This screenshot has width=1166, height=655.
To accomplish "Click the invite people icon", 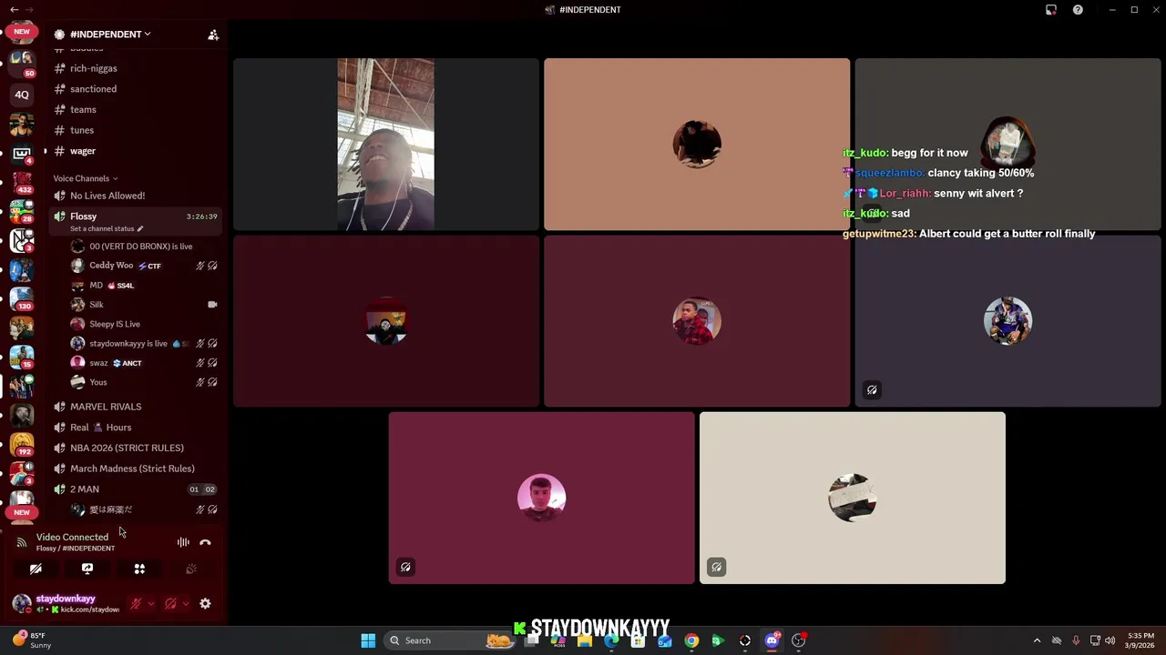I will [x=213, y=35].
